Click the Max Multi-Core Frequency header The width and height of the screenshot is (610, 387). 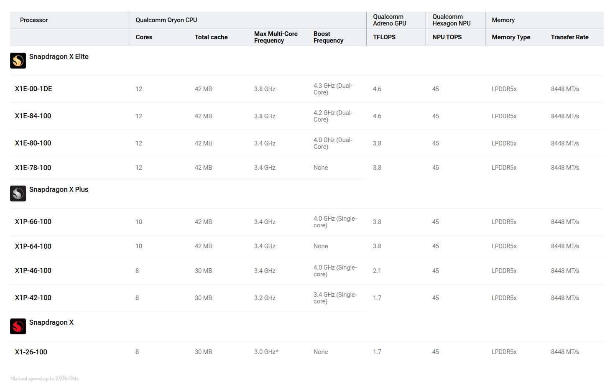coord(276,37)
